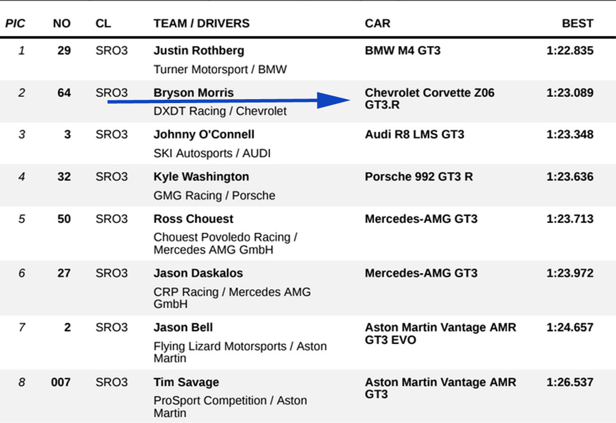Open Ross Chouest driver entry

(193, 219)
